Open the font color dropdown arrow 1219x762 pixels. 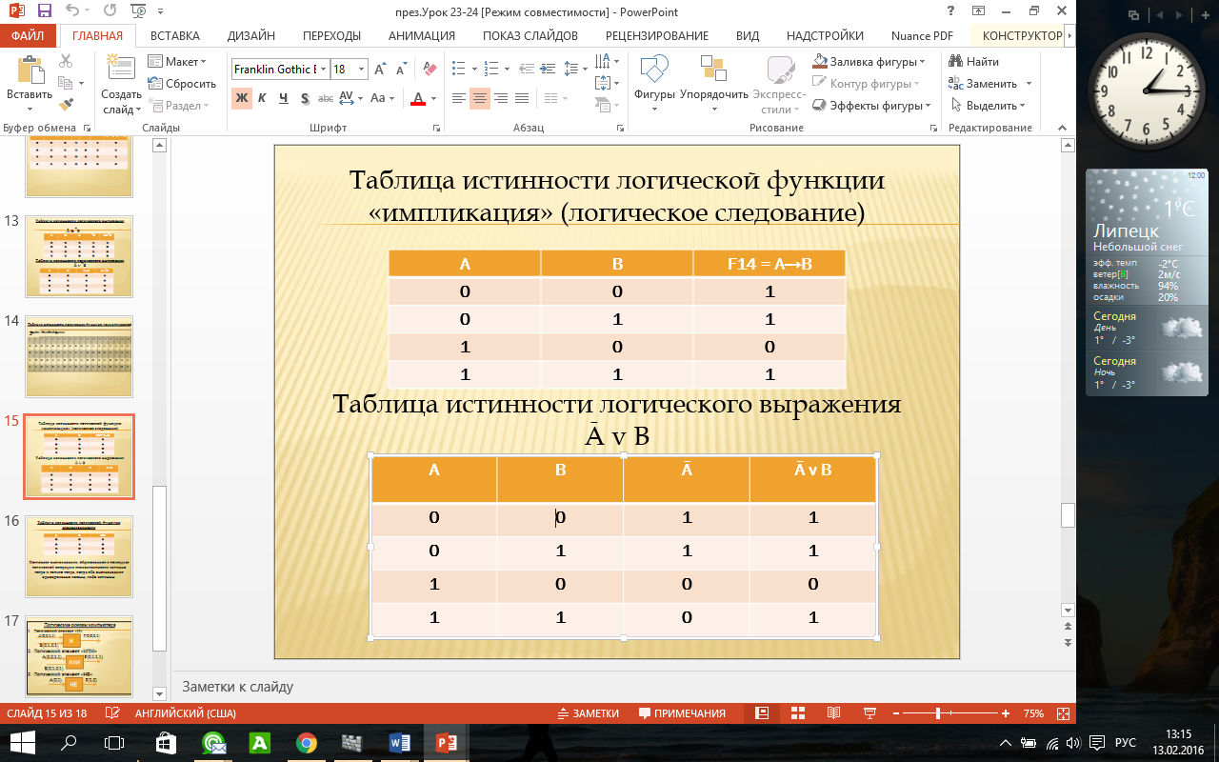coord(434,97)
